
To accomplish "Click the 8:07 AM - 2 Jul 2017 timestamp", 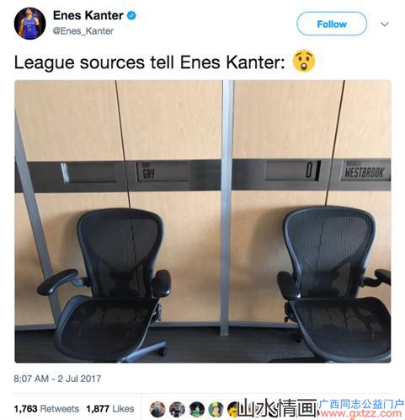I will (57, 379).
